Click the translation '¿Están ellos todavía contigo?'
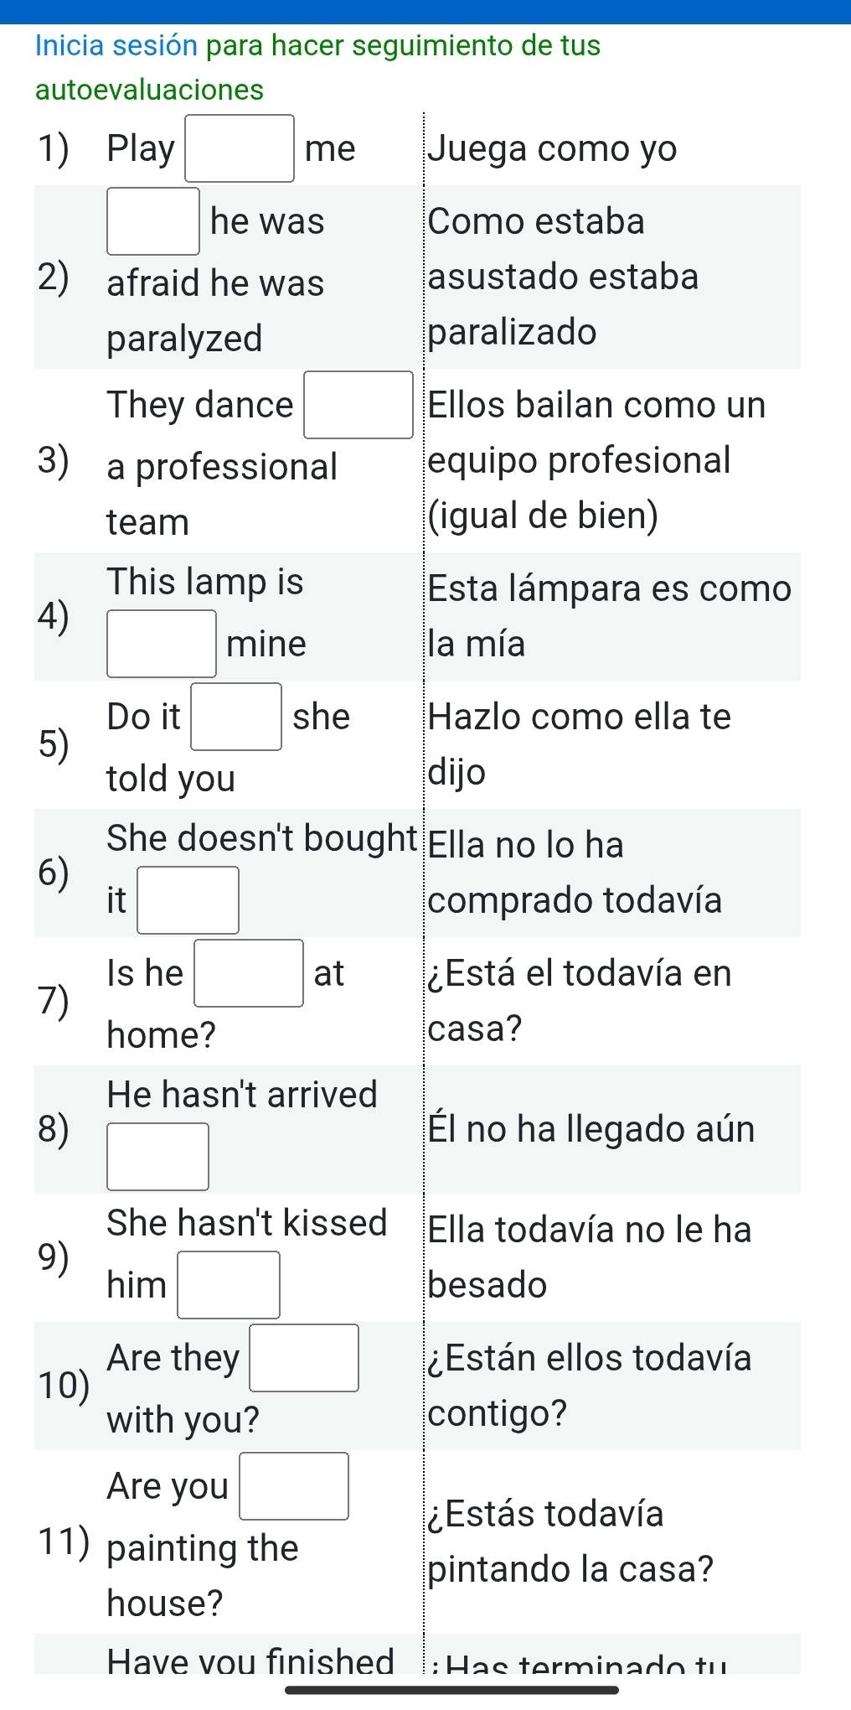Image resolution: width=851 pixels, height=1710 pixels. pyautogui.click(x=590, y=1386)
